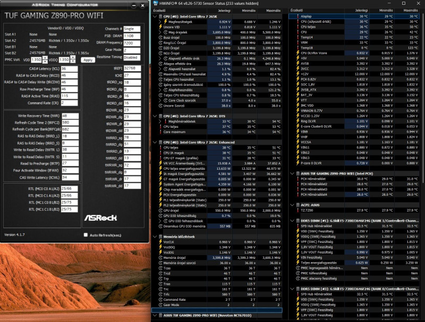Screen dimensions: 425x322
Task: Click the Refresh Cycle Time 2 (tRFC2) field
Action: click(x=70, y=123)
